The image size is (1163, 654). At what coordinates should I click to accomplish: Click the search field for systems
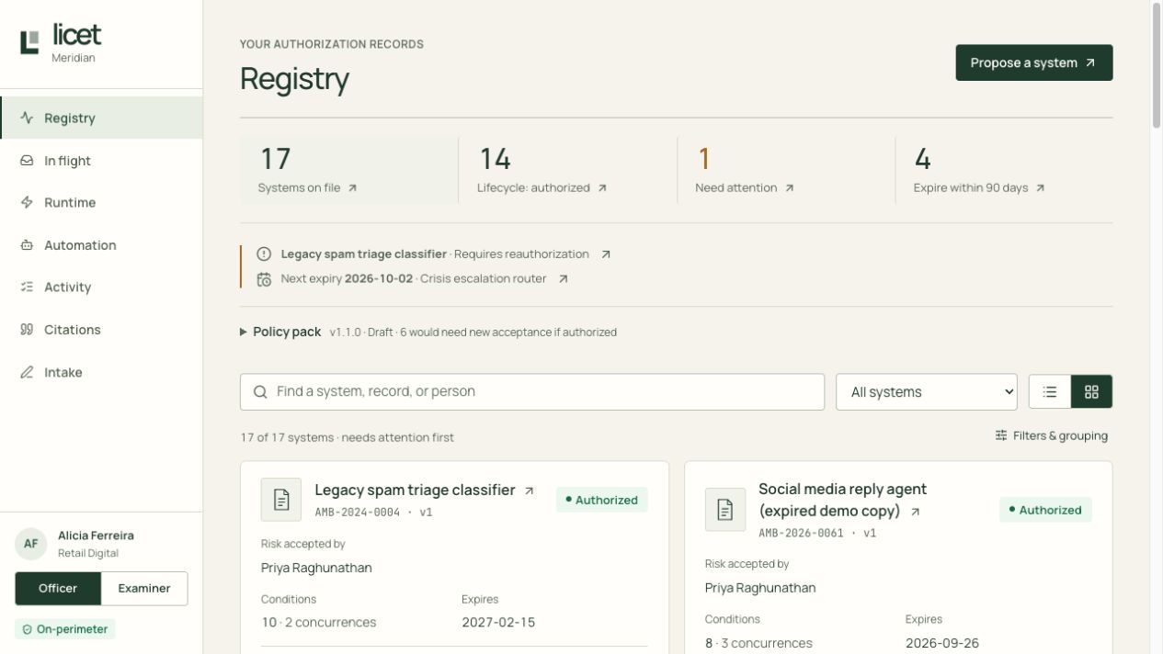coord(532,391)
